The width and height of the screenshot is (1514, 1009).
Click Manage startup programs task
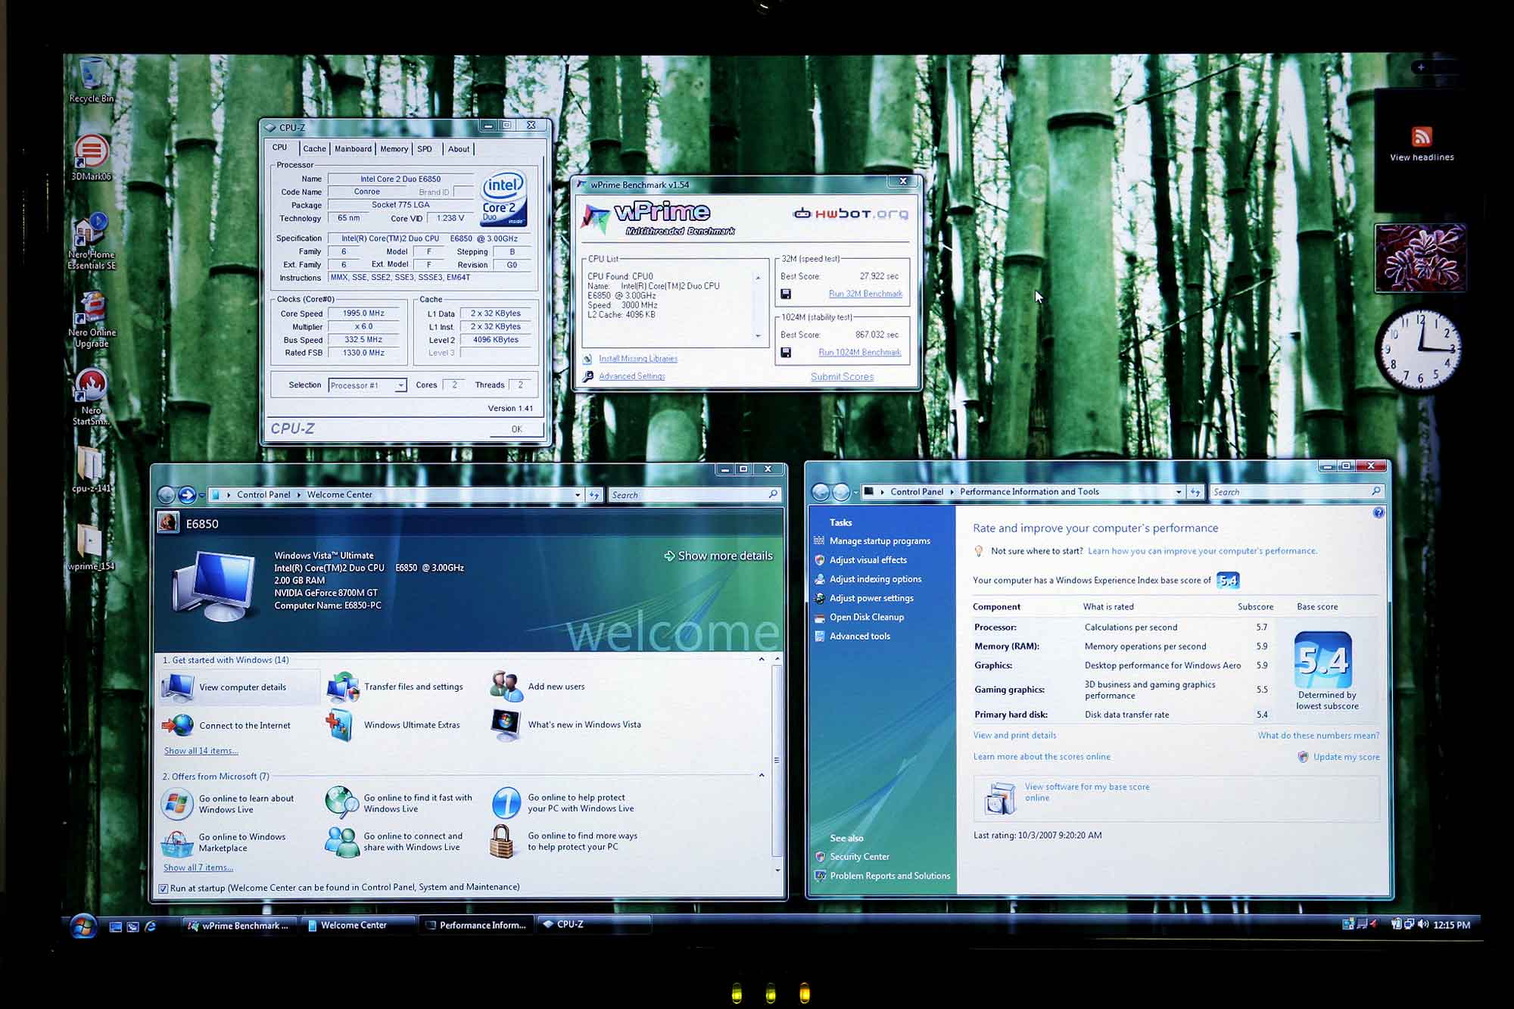[x=880, y=541]
